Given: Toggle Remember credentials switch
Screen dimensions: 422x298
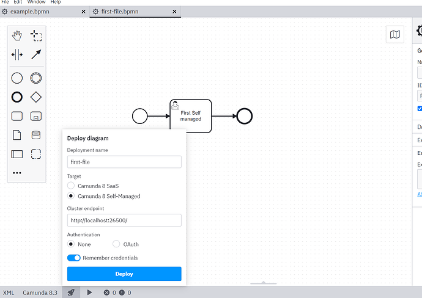Looking at the screenshot, I should point(74,258).
